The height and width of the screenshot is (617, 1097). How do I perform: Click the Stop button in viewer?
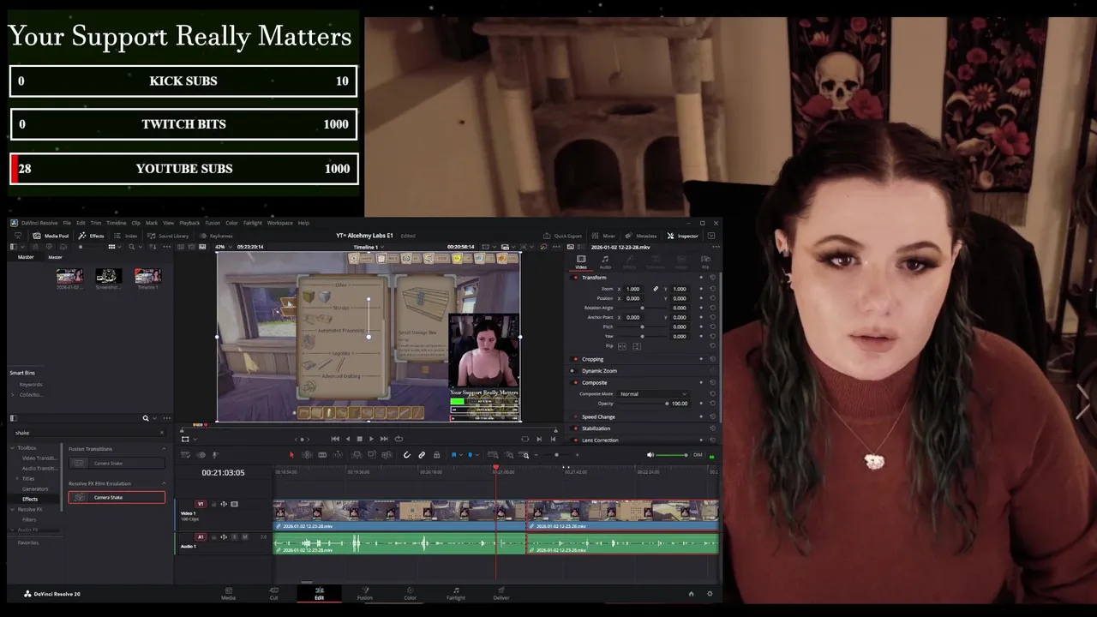click(360, 439)
